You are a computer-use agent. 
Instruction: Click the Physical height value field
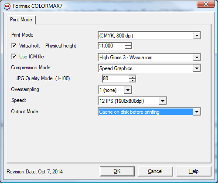111,46
